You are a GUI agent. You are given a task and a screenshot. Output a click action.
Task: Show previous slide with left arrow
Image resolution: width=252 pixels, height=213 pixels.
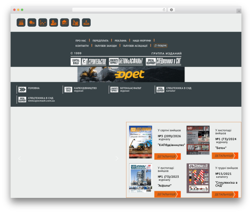click(x=20, y=158)
